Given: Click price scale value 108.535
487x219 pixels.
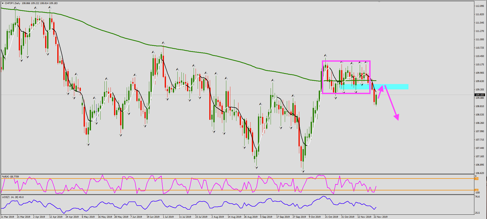Looking at the screenshot, I should pos(480,115).
